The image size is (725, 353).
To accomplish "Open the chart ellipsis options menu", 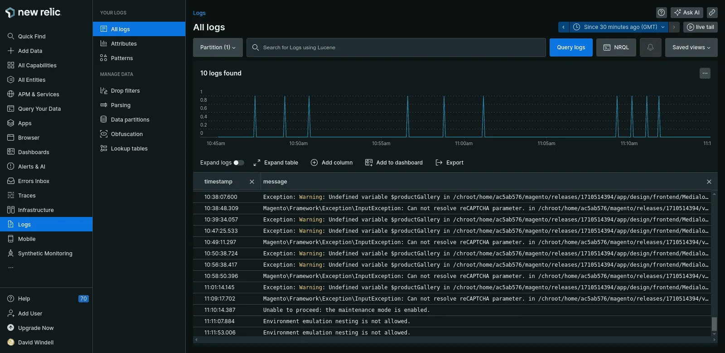I will 705,73.
